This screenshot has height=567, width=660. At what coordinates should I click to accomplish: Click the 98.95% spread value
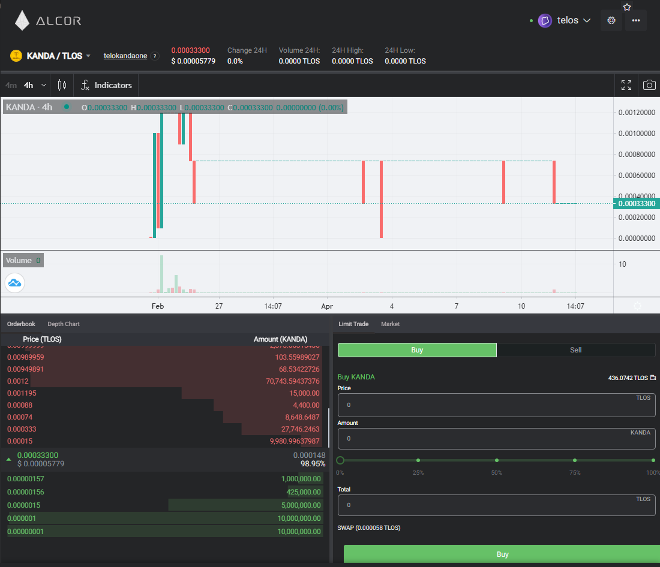point(313,463)
